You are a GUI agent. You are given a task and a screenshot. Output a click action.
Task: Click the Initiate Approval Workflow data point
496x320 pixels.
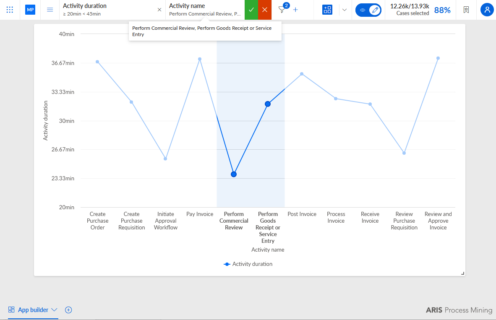coord(165,159)
